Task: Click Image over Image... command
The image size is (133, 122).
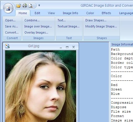Action: [x=38, y=26]
